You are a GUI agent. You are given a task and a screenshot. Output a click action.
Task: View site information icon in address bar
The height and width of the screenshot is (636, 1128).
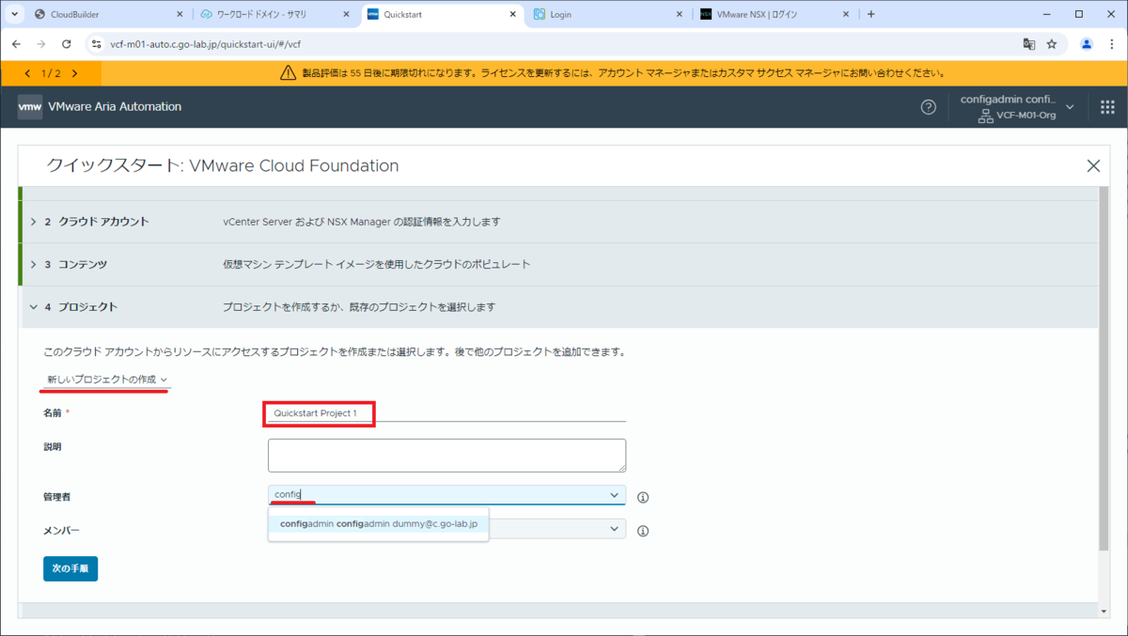(x=96, y=44)
